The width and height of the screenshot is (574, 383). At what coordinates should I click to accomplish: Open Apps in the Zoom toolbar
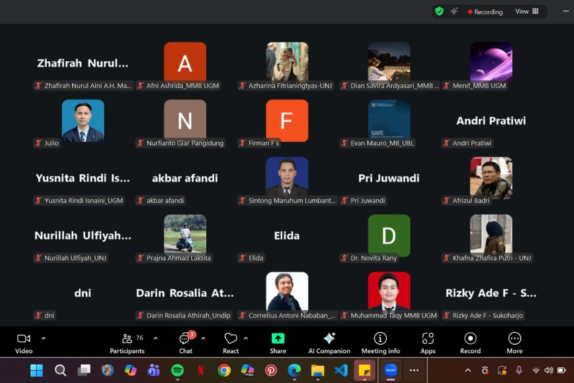(428, 343)
